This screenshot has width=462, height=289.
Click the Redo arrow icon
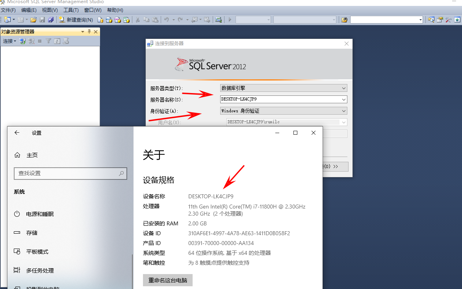[x=180, y=20]
